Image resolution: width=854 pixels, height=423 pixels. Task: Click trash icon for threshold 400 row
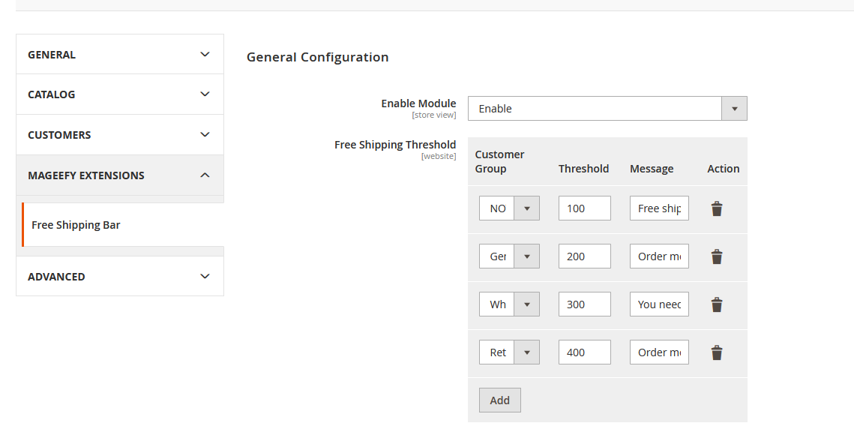point(716,352)
